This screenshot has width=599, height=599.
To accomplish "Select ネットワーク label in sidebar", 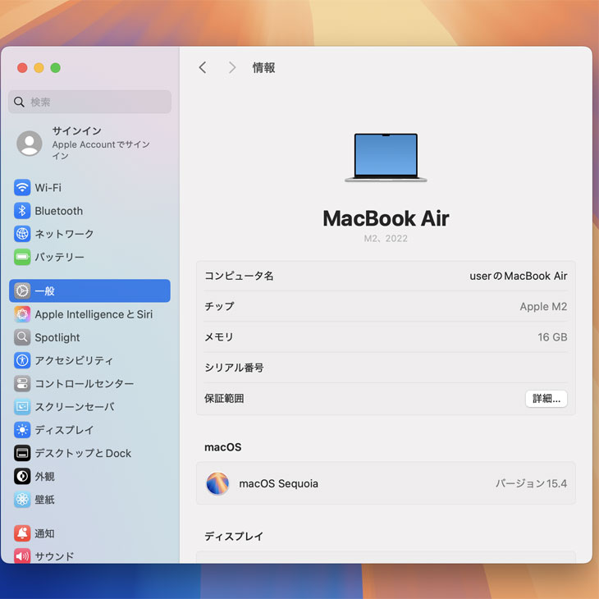I will (64, 234).
